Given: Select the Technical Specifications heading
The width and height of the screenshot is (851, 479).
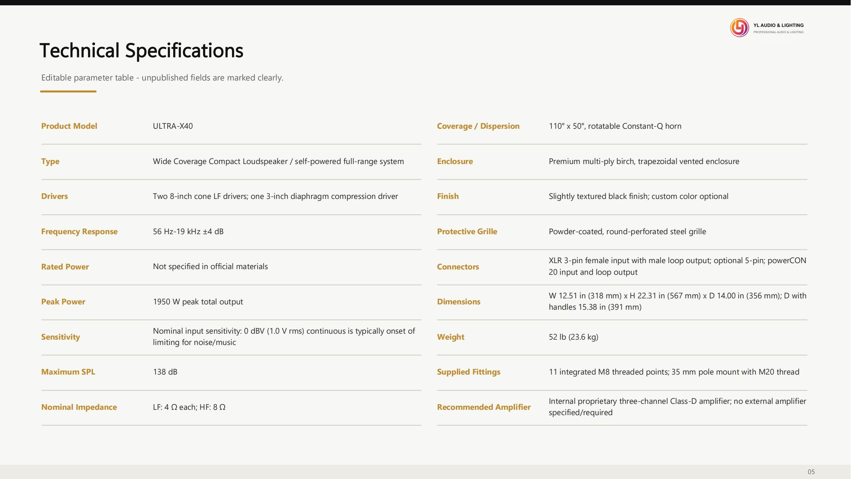Looking at the screenshot, I should coord(142,51).
